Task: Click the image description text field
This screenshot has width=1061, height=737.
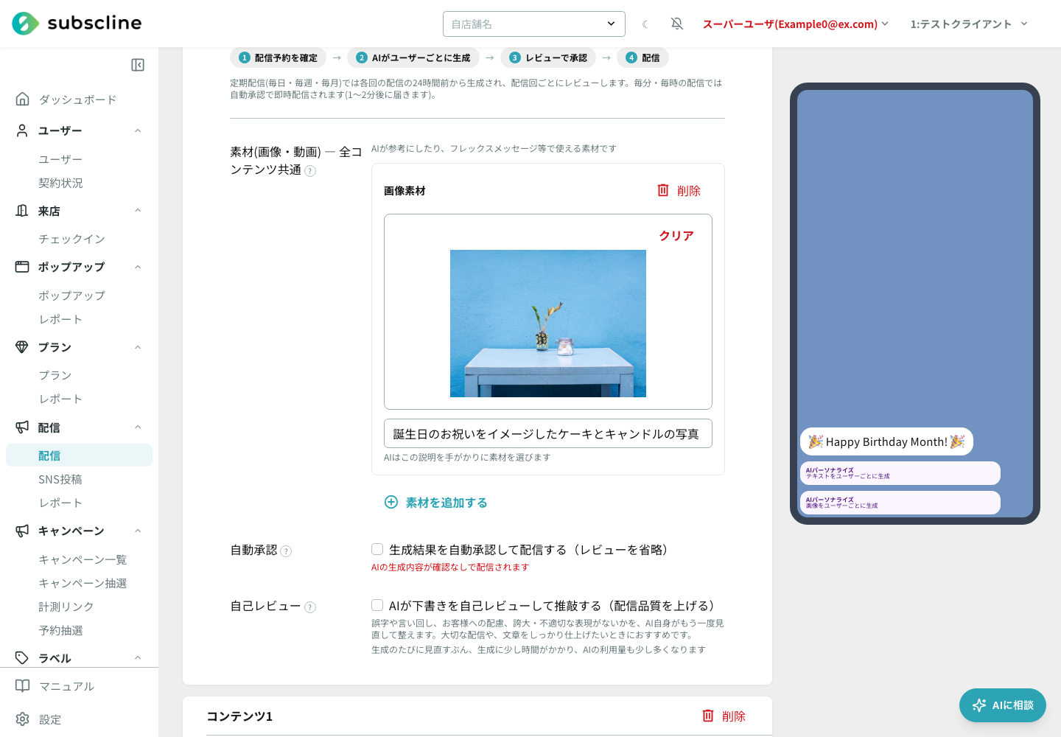Action: point(548,433)
